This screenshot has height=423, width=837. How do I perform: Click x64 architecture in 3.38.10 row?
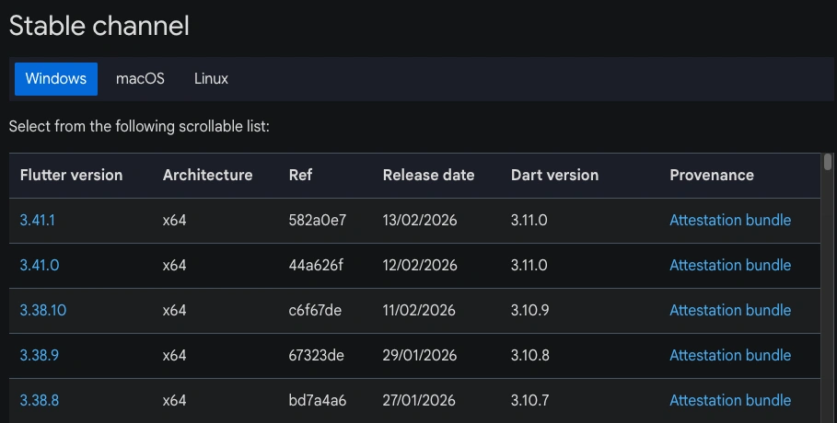(175, 311)
